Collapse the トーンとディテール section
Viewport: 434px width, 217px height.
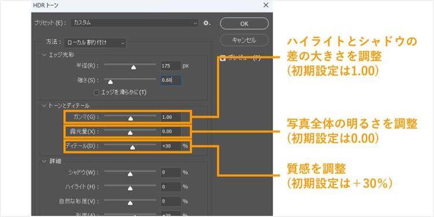[44, 105]
